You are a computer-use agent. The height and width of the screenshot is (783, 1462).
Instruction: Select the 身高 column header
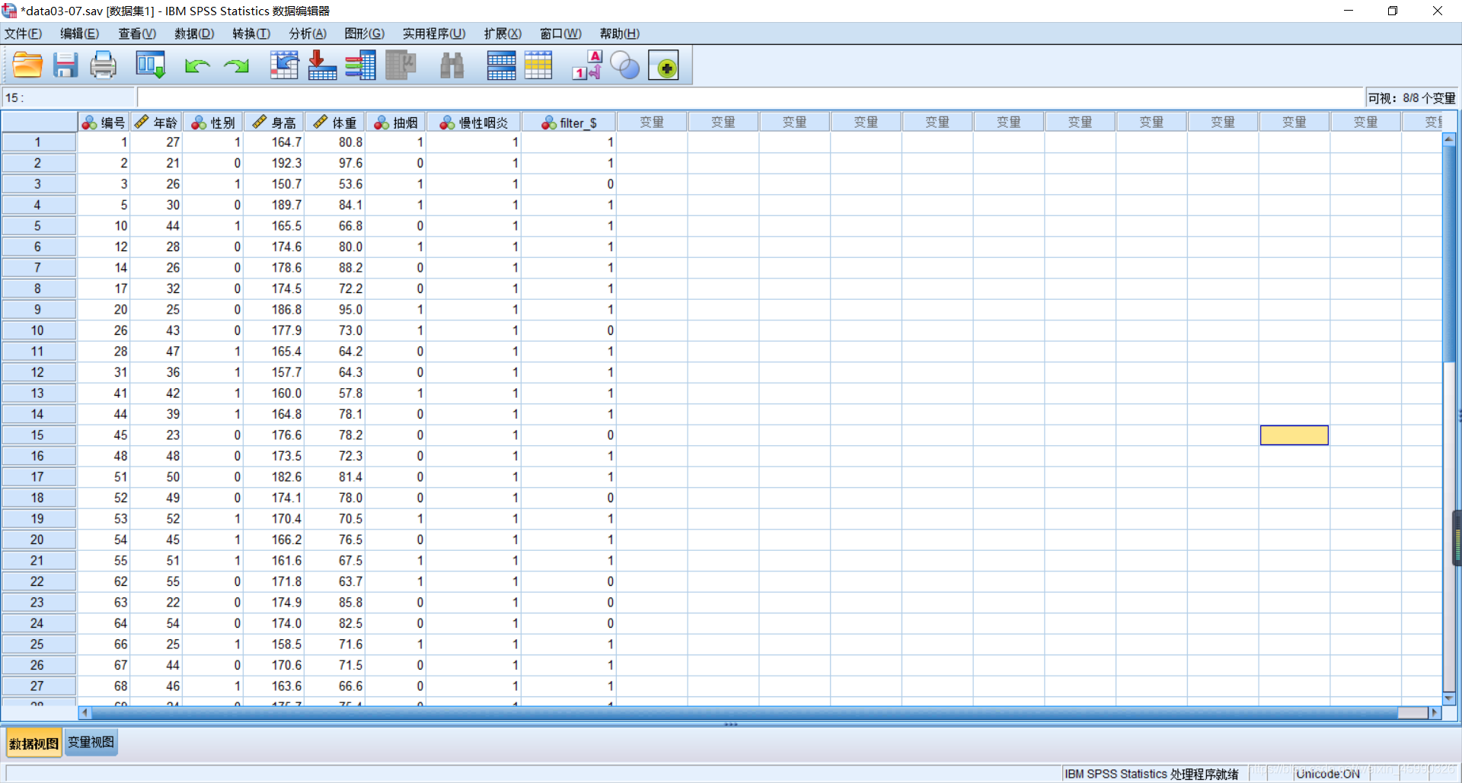tap(274, 123)
